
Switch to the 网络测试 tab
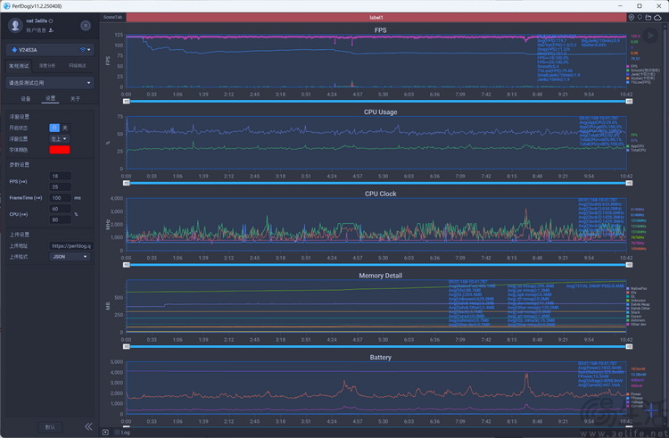pos(78,66)
